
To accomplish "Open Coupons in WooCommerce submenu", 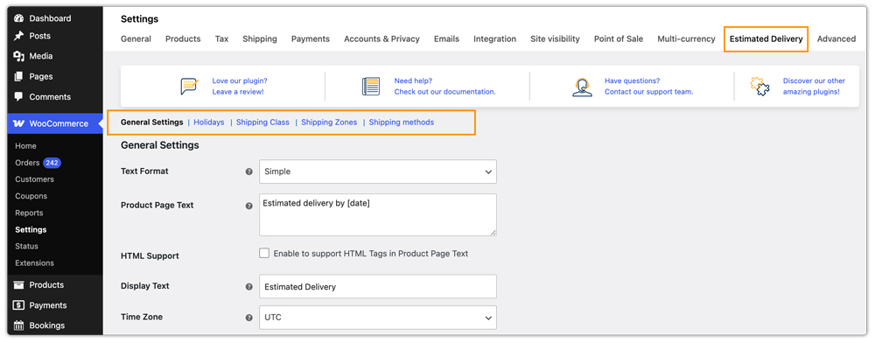I will tap(31, 196).
